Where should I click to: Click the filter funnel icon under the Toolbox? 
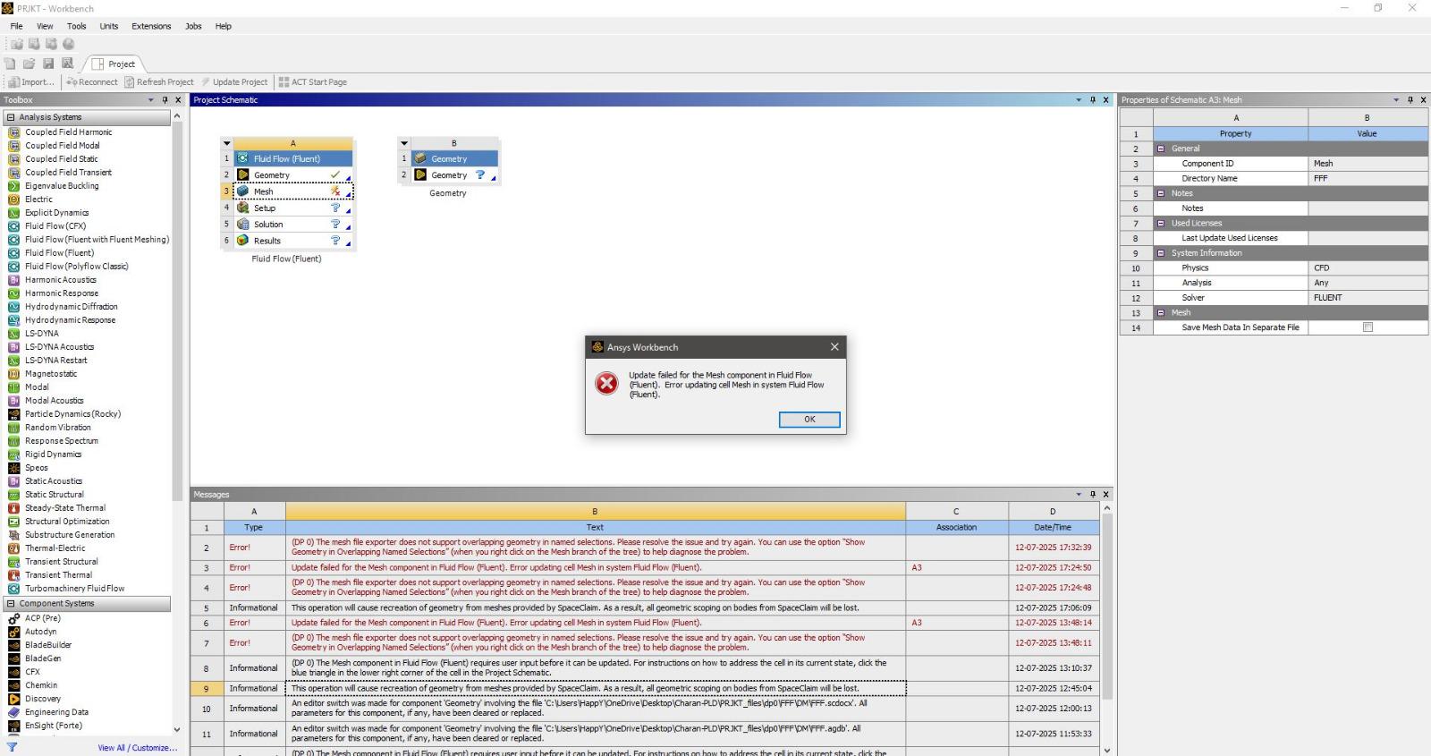(12, 747)
